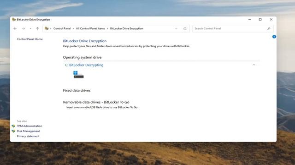Click Removable data drives - BitLocker To Go heading
This screenshot has height=165, width=295.
click(96, 102)
